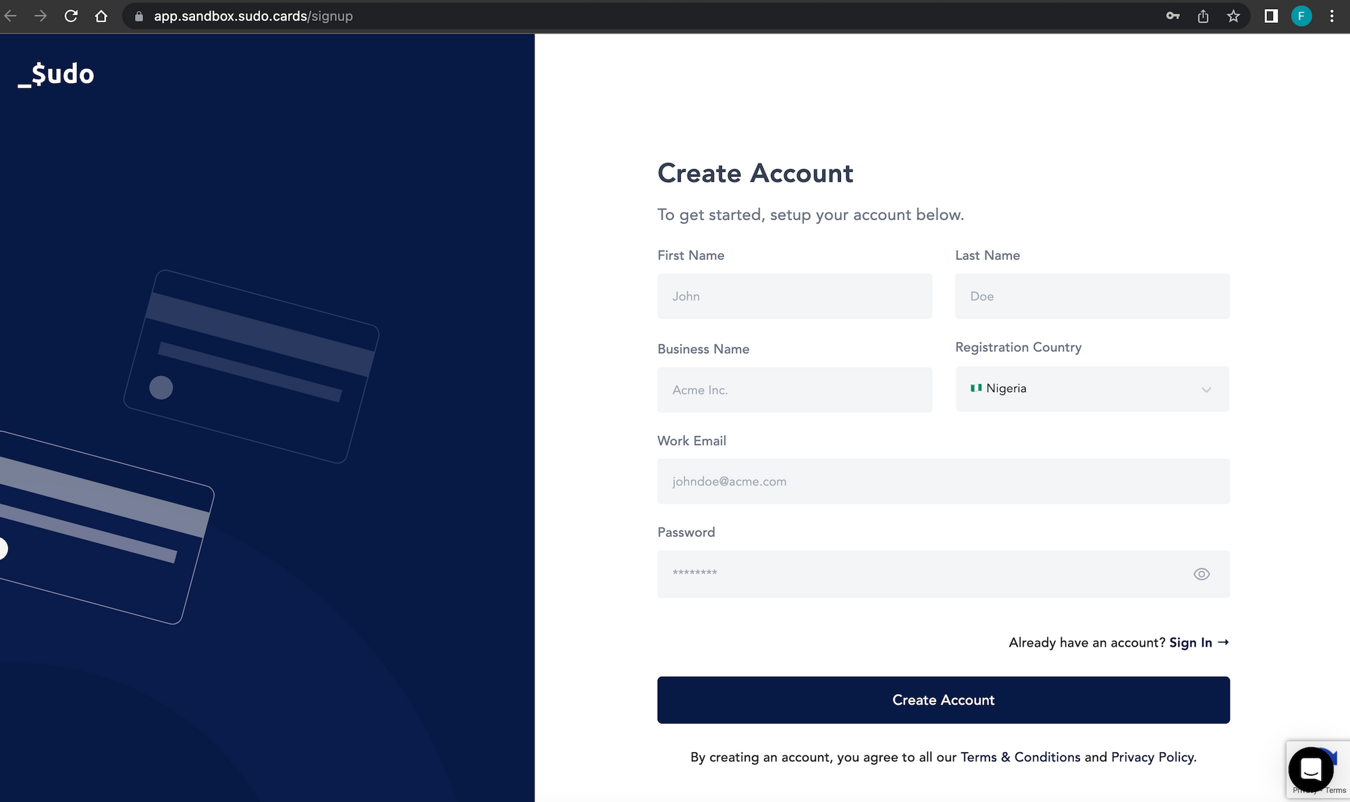The image size is (1350, 802).
Task: Click the Registration Country dropdown arrow
Action: pos(1206,389)
